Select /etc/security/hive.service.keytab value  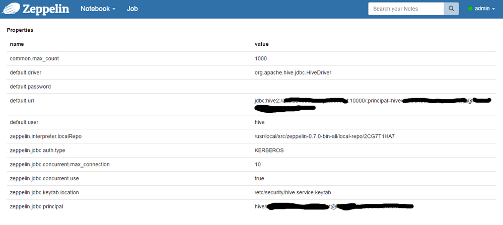tap(293, 193)
